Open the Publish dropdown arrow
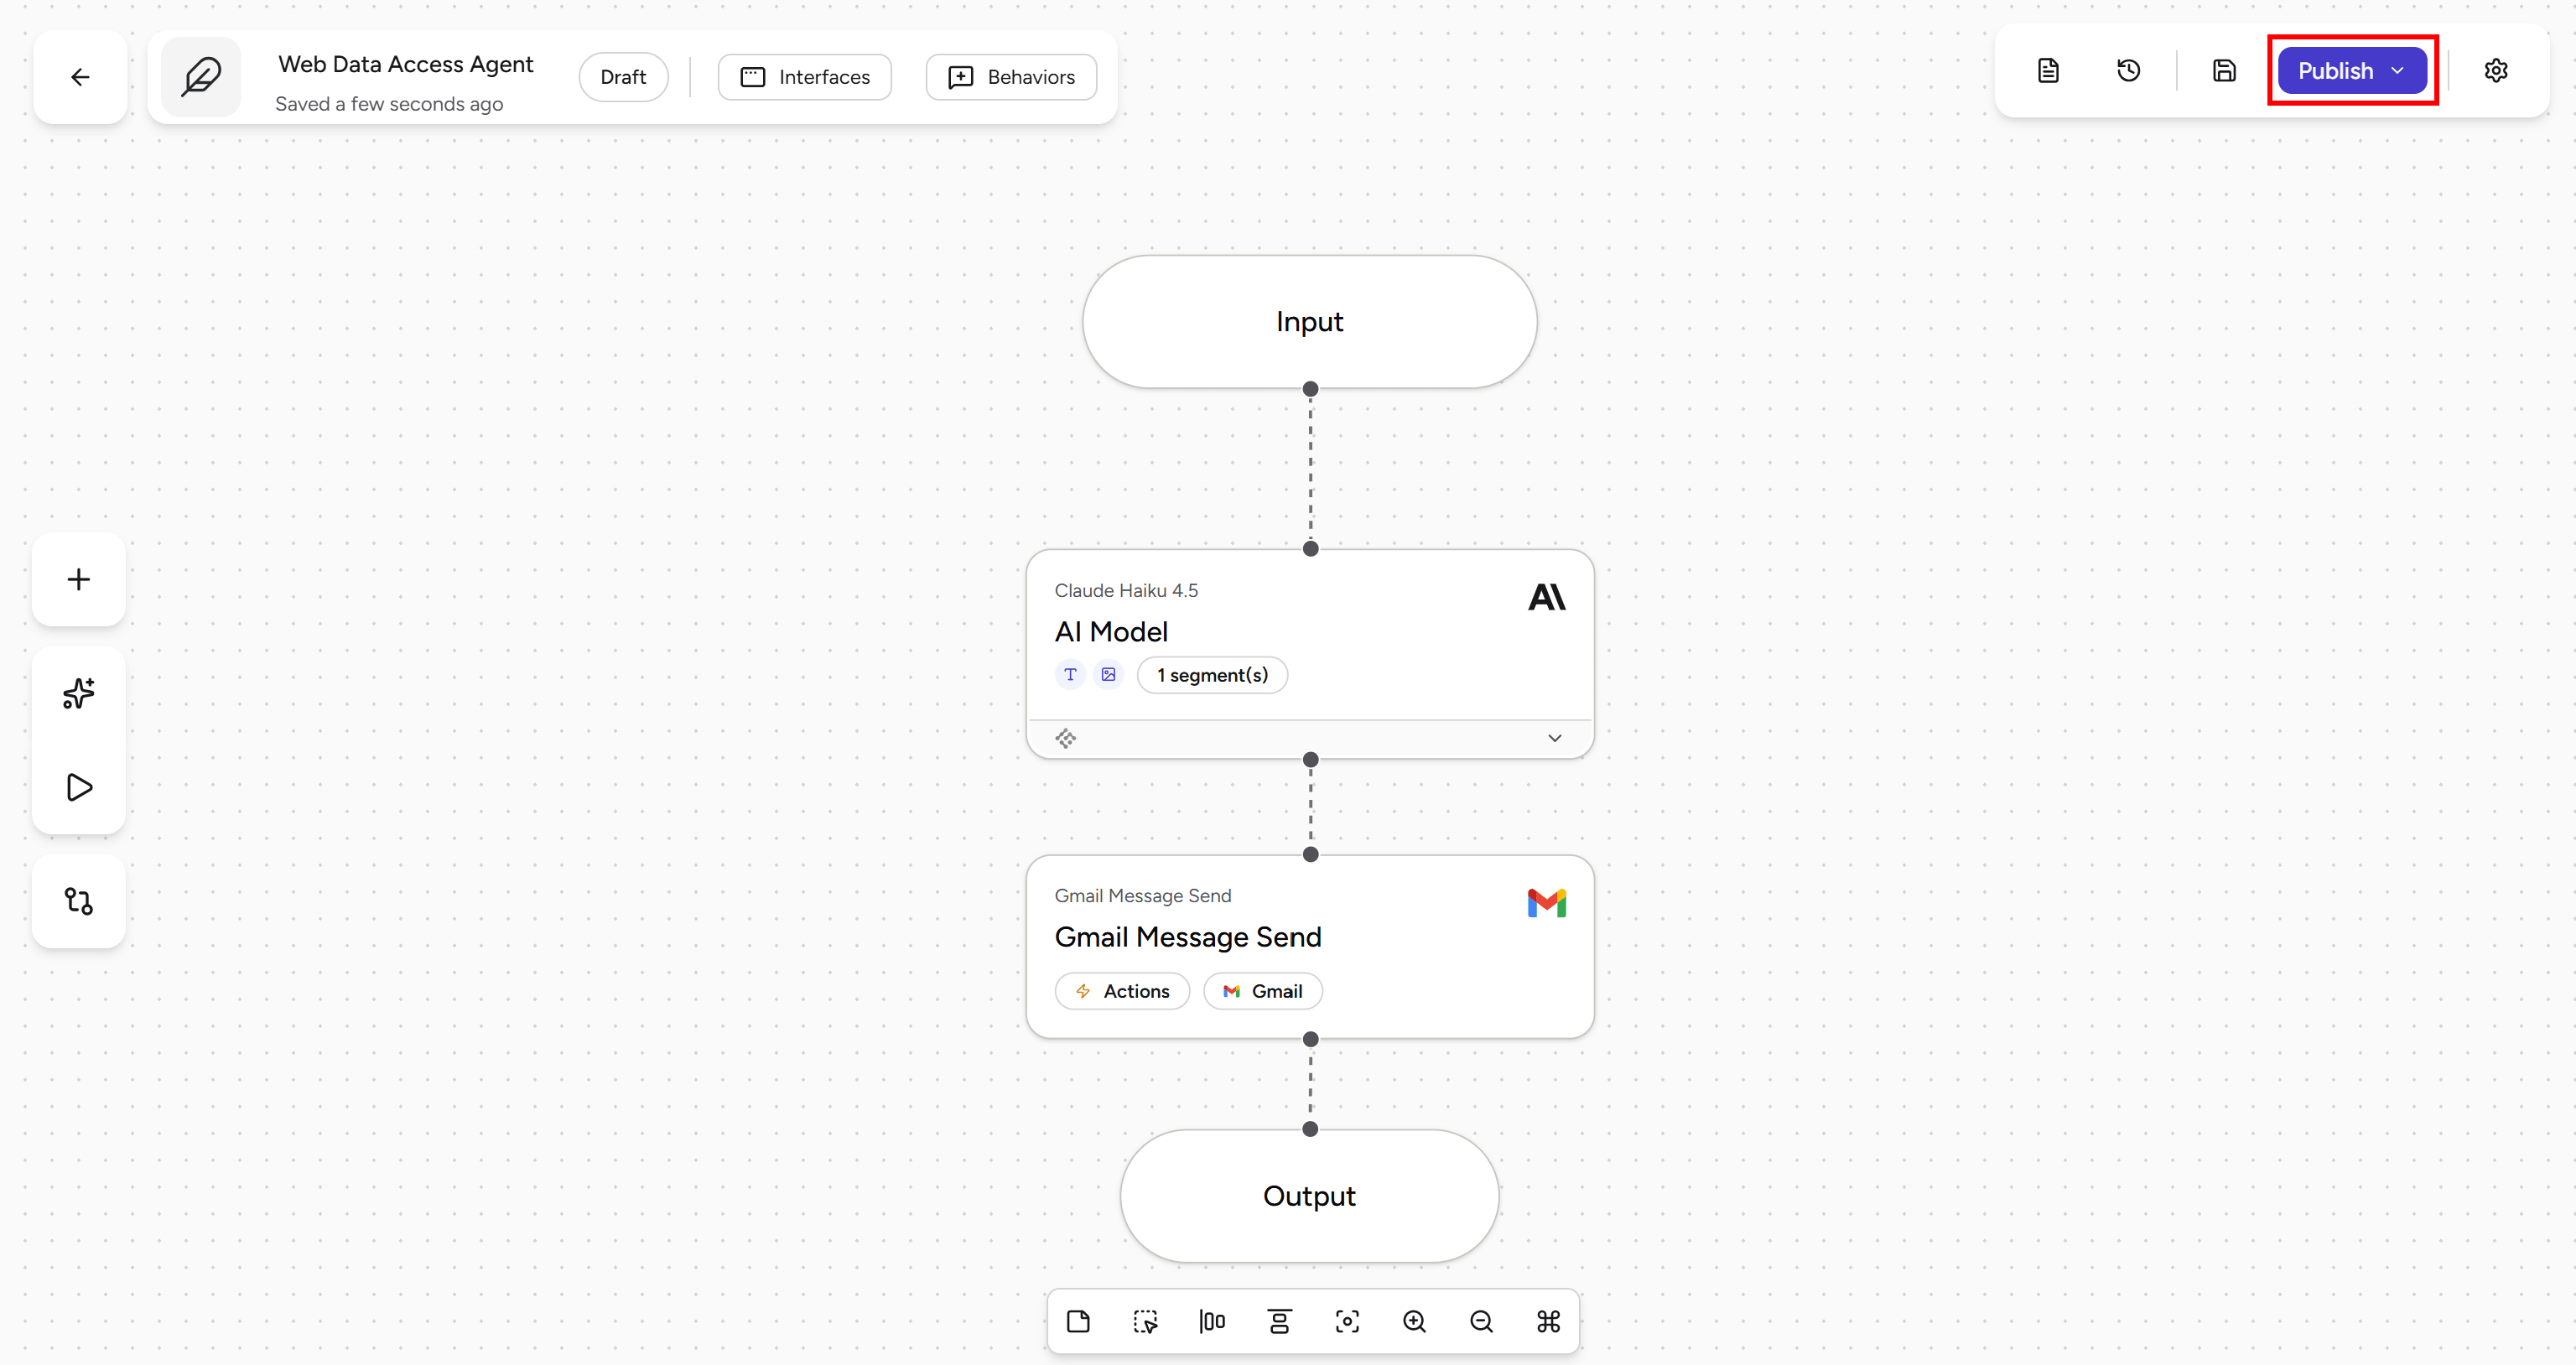This screenshot has width=2576, height=1365. click(x=2397, y=71)
